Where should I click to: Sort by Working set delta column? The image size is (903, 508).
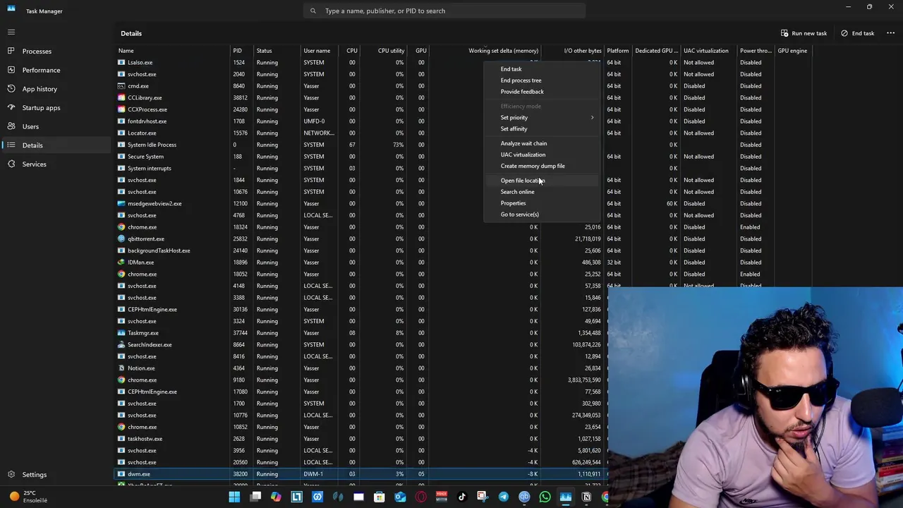pos(485,51)
